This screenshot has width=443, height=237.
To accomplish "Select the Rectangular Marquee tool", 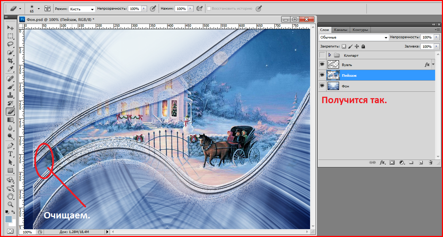I will tap(11, 36).
